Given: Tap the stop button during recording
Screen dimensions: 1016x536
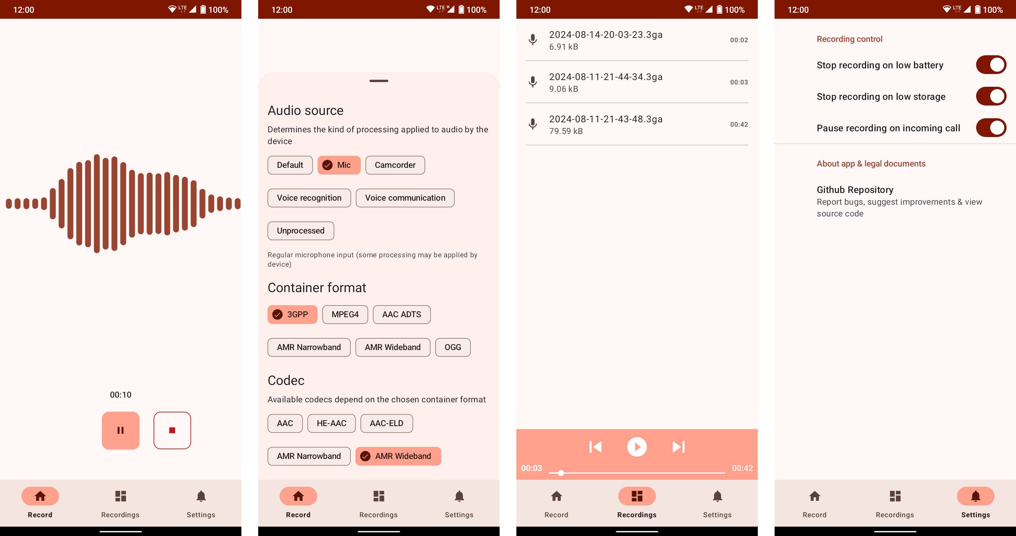Looking at the screenshot, I should click(x=172, y=430).
